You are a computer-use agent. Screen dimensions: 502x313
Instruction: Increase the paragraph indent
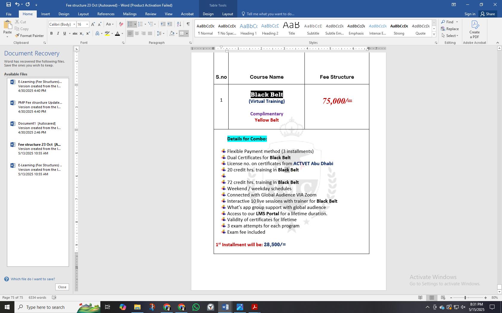click(x=170, y=24)
